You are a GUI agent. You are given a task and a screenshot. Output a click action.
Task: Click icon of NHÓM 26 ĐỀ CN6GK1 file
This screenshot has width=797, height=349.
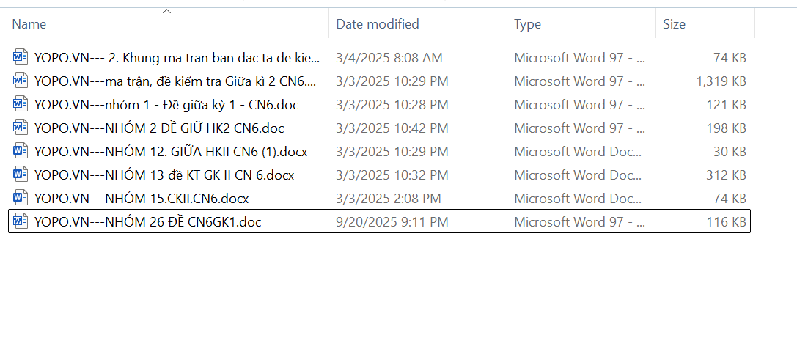coord(21,222)
